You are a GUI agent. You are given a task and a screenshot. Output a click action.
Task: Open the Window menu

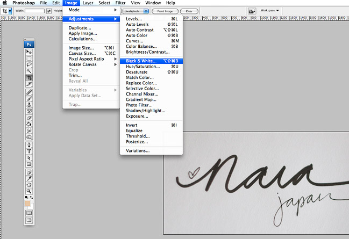point(153,3)
